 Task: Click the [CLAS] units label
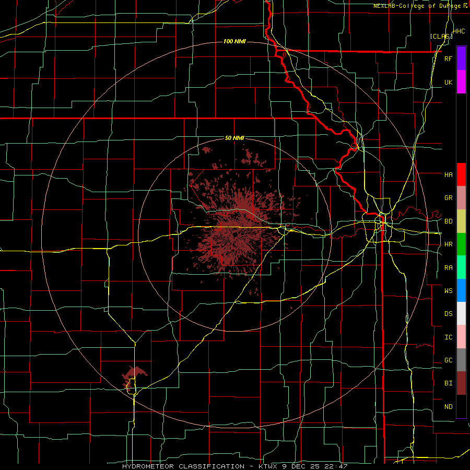tap(441, 36)
